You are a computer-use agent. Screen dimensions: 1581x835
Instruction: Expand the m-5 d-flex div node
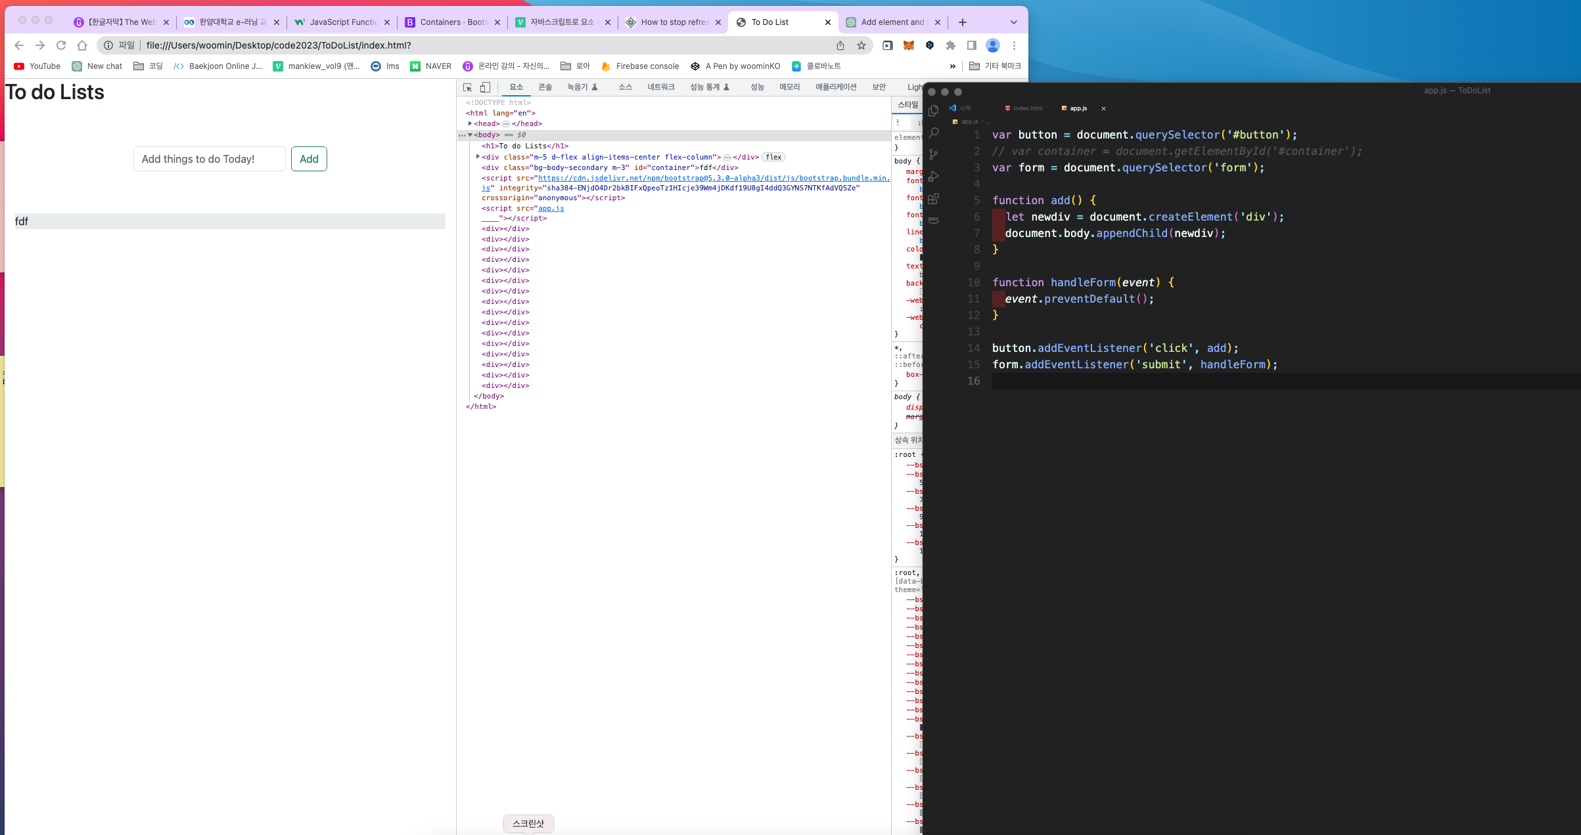[x=478, y=157]
